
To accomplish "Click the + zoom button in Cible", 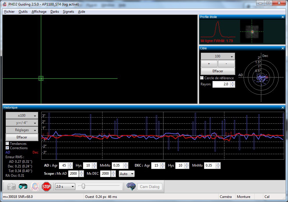I will (x=209, y=64).
